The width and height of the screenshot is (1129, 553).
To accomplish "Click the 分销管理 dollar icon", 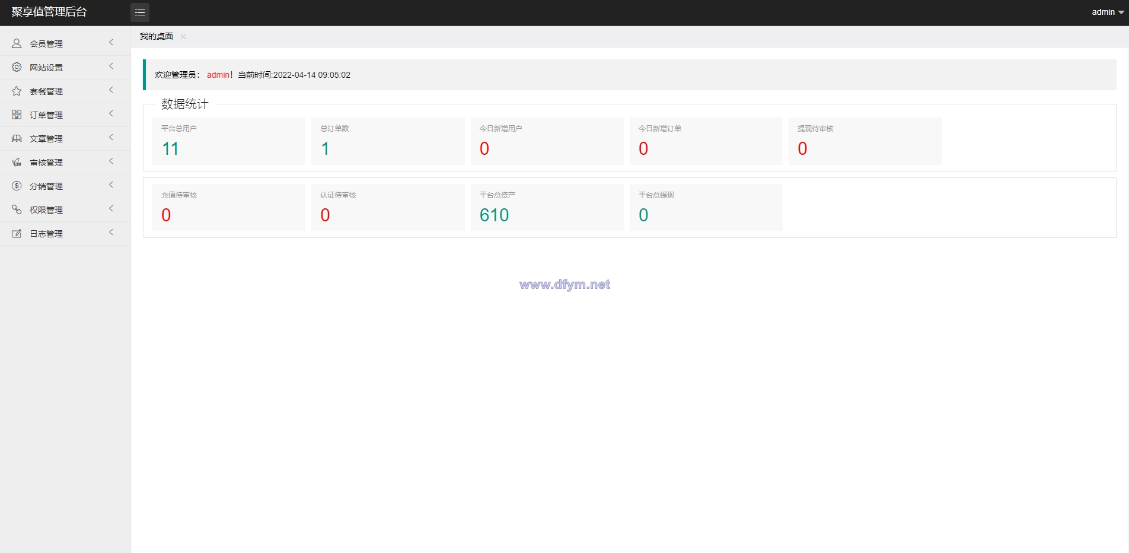I will pyautogui.click(x=17, y=186).
